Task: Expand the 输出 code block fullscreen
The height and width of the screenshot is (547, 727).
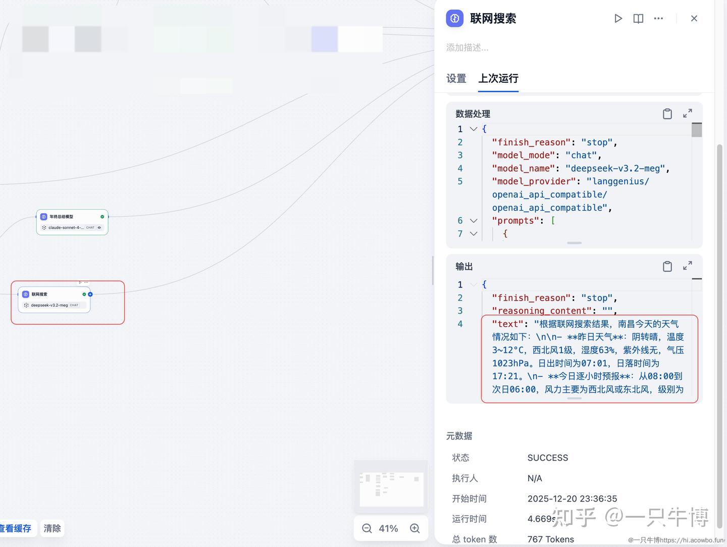Action: coord(688,266)
